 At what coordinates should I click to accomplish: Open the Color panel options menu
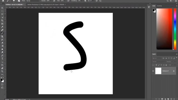pyautogui.click(x=177, y=6)
